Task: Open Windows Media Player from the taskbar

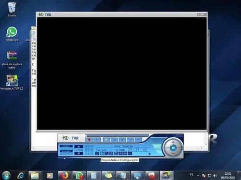Action: pos(50,176)
